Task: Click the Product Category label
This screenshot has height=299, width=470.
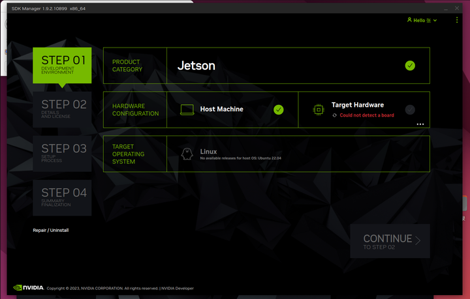Action: pyautogui.click(x=127, y=66)
